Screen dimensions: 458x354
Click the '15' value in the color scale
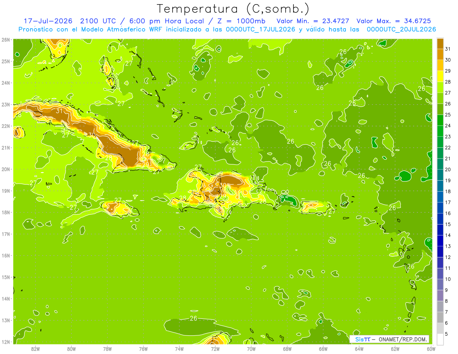(448, 224)
